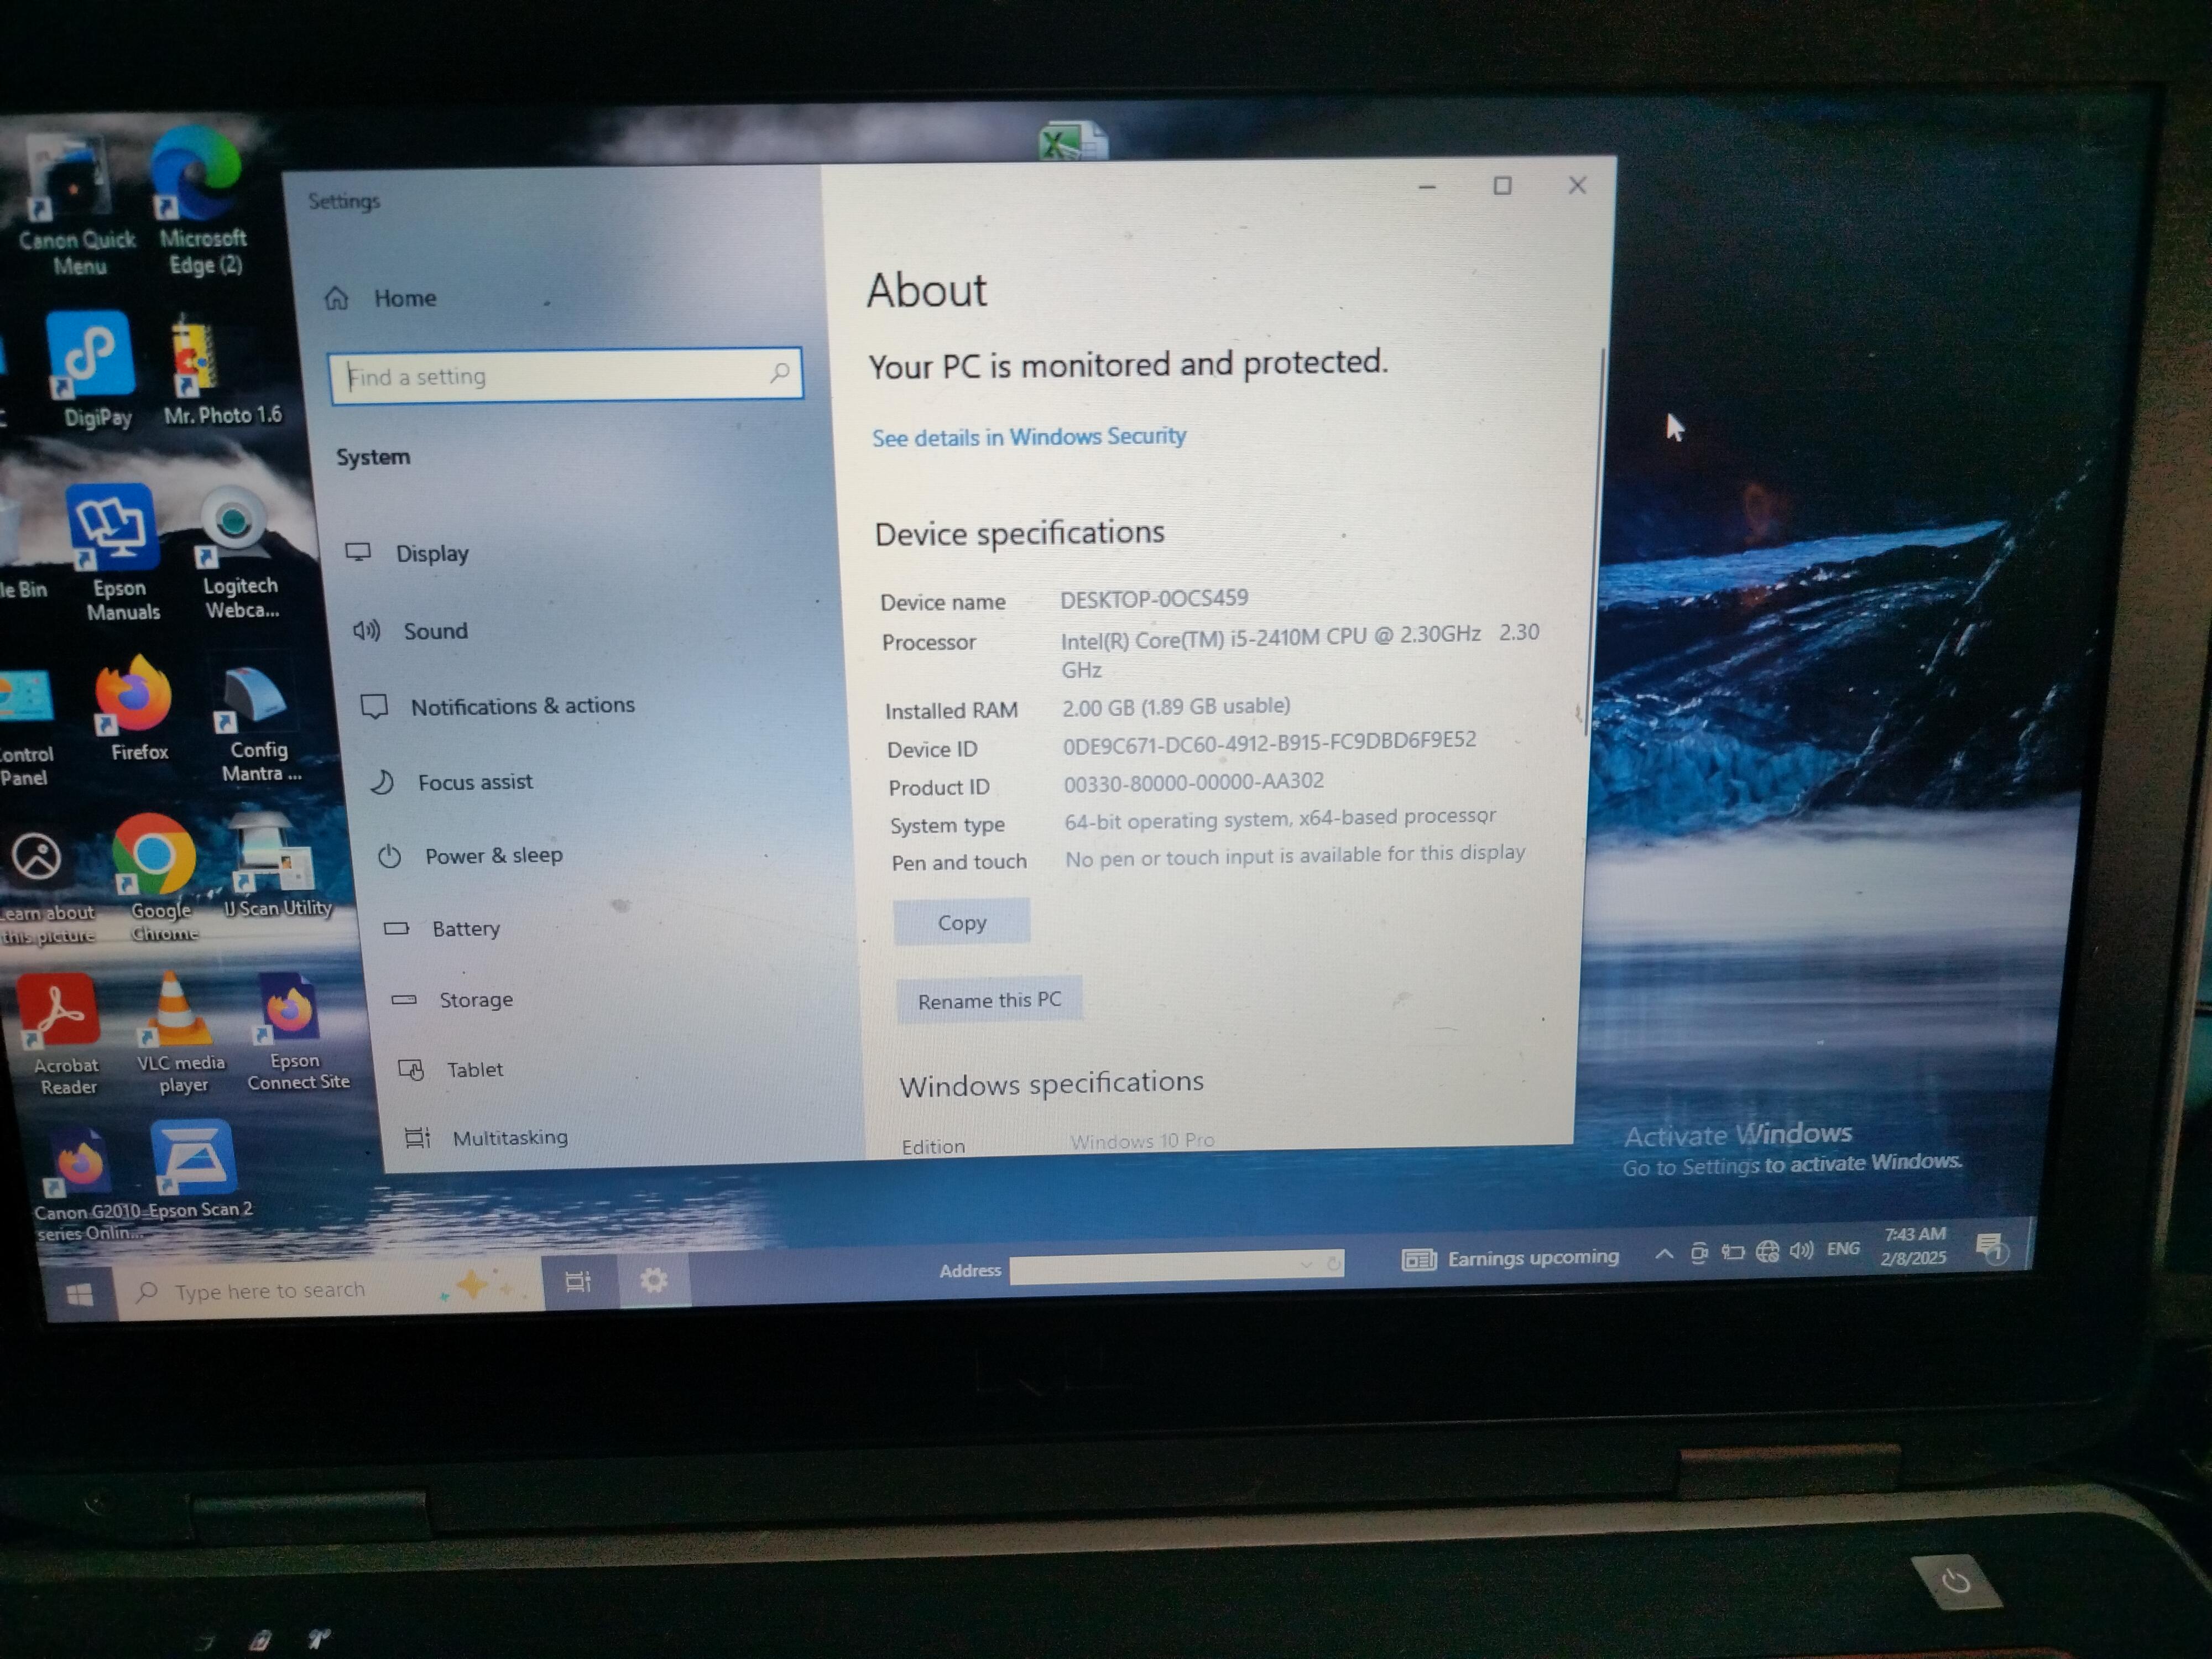2212x1659 pixels.
Task: Click the ENG language indicator
Action: point(1843,1249)
